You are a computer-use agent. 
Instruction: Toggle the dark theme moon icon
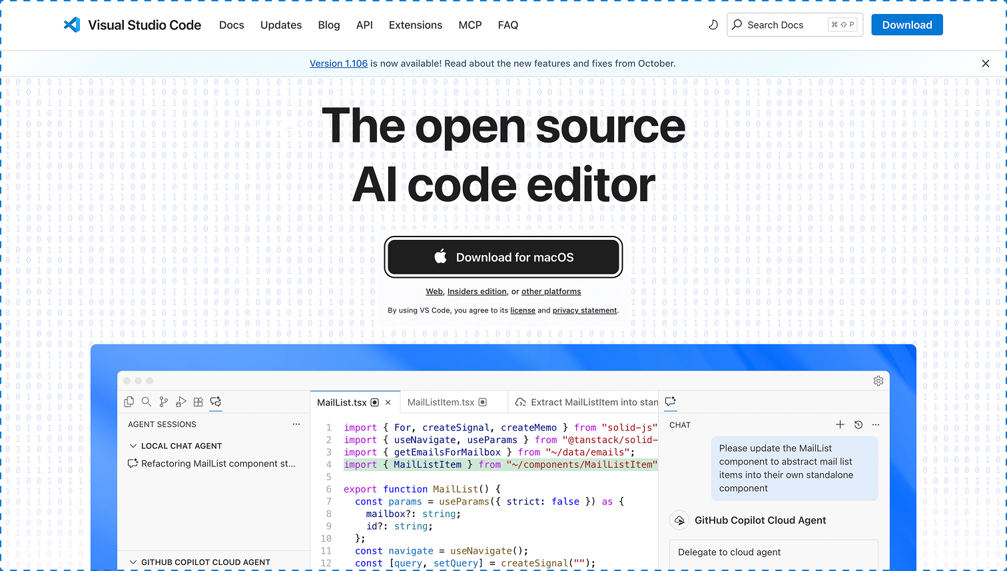click(x=713, y=25)
